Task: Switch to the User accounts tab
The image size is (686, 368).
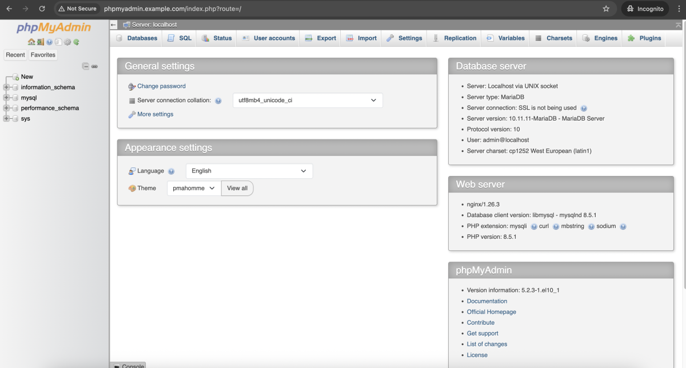Action: tap(268, 38)
